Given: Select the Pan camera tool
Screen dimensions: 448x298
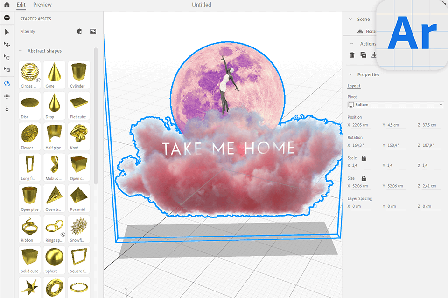Looking at the screenshot, I should [7, 96].
